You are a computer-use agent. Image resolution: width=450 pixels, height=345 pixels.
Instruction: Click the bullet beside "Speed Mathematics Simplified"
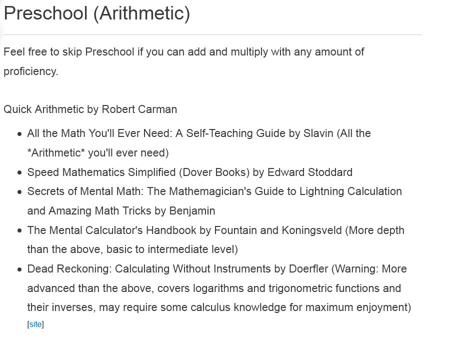(x=19, y=173)
